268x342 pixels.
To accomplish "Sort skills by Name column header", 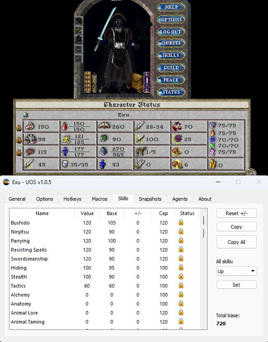I will click(42, 213).
